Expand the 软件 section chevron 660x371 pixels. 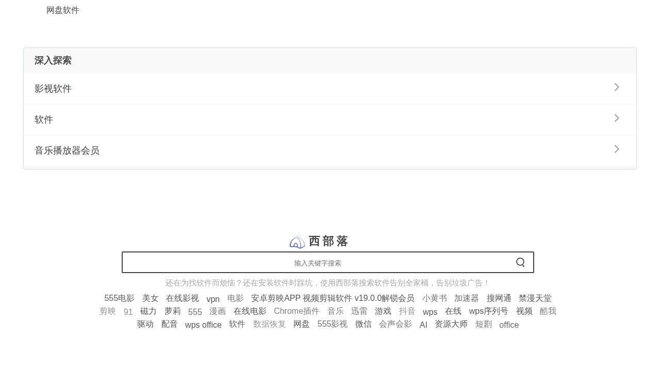(x=617, y=119)
